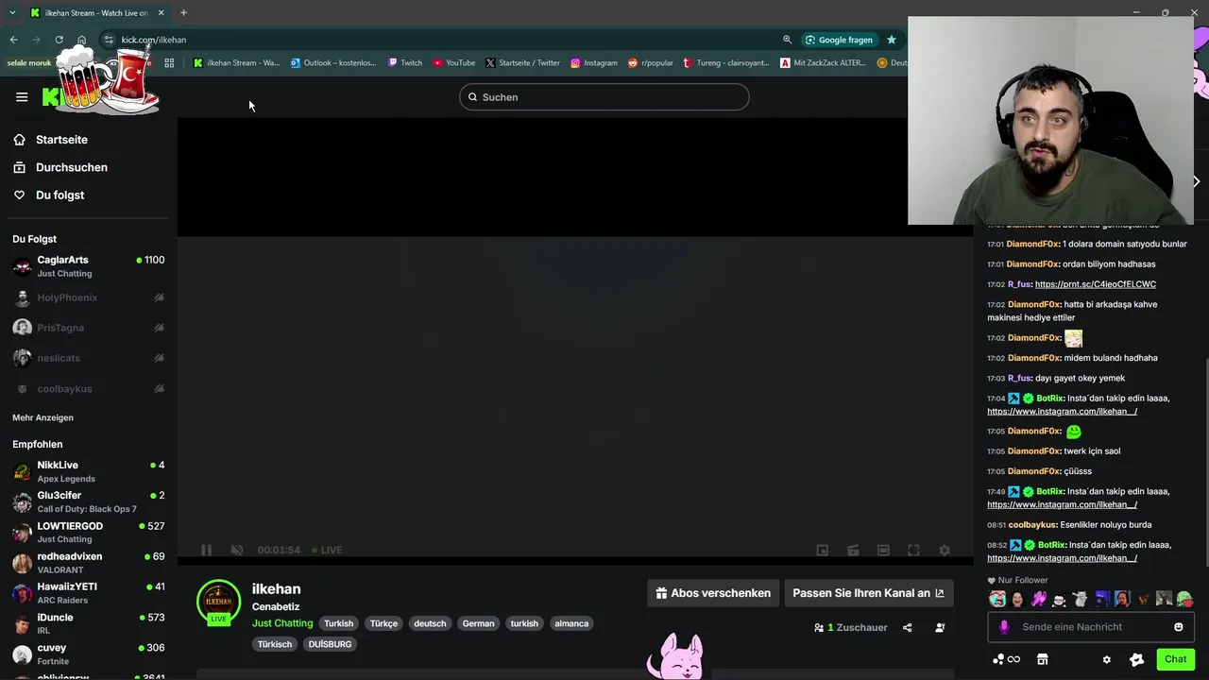Open the recommended channel NikkLive
Screen dimensions: 1209x680
89,471
